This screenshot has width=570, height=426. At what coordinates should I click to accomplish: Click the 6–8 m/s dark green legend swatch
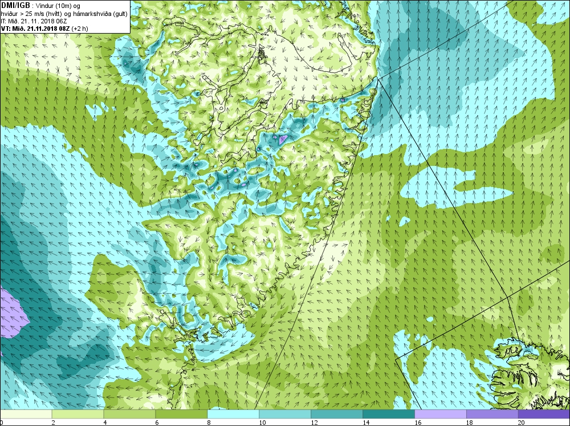click(x=181, y=414)
